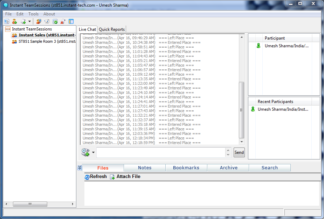The image size is (324, 219).
Task: Switch to the Quick Reports tab
Action: (112, 29)
